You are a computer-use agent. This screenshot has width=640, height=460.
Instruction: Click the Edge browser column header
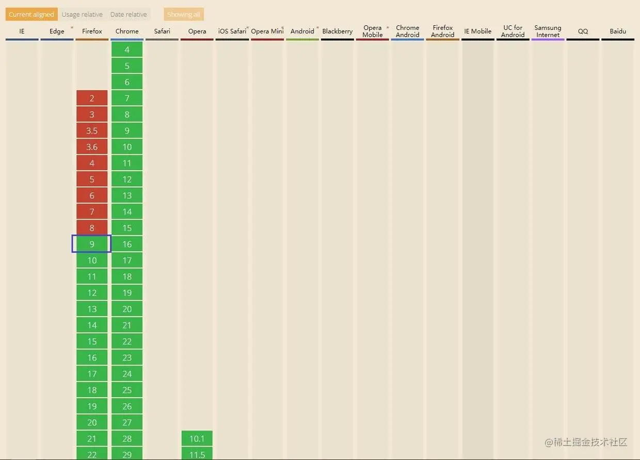point(57,31)
